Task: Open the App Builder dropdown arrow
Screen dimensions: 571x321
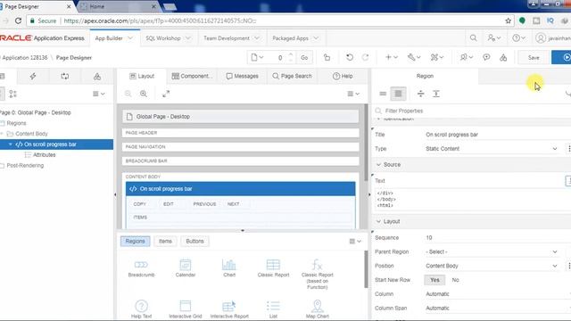Action: [130, 38]
